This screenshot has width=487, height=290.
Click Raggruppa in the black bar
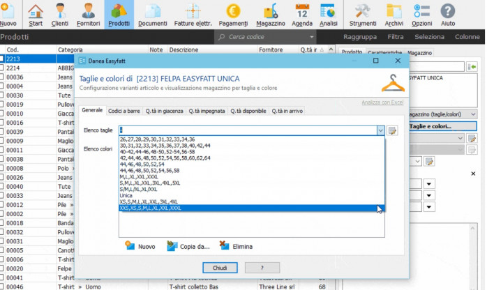(360, 37)
